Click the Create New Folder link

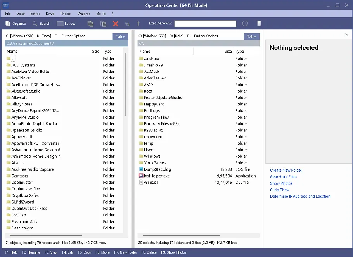click(286, 170)
